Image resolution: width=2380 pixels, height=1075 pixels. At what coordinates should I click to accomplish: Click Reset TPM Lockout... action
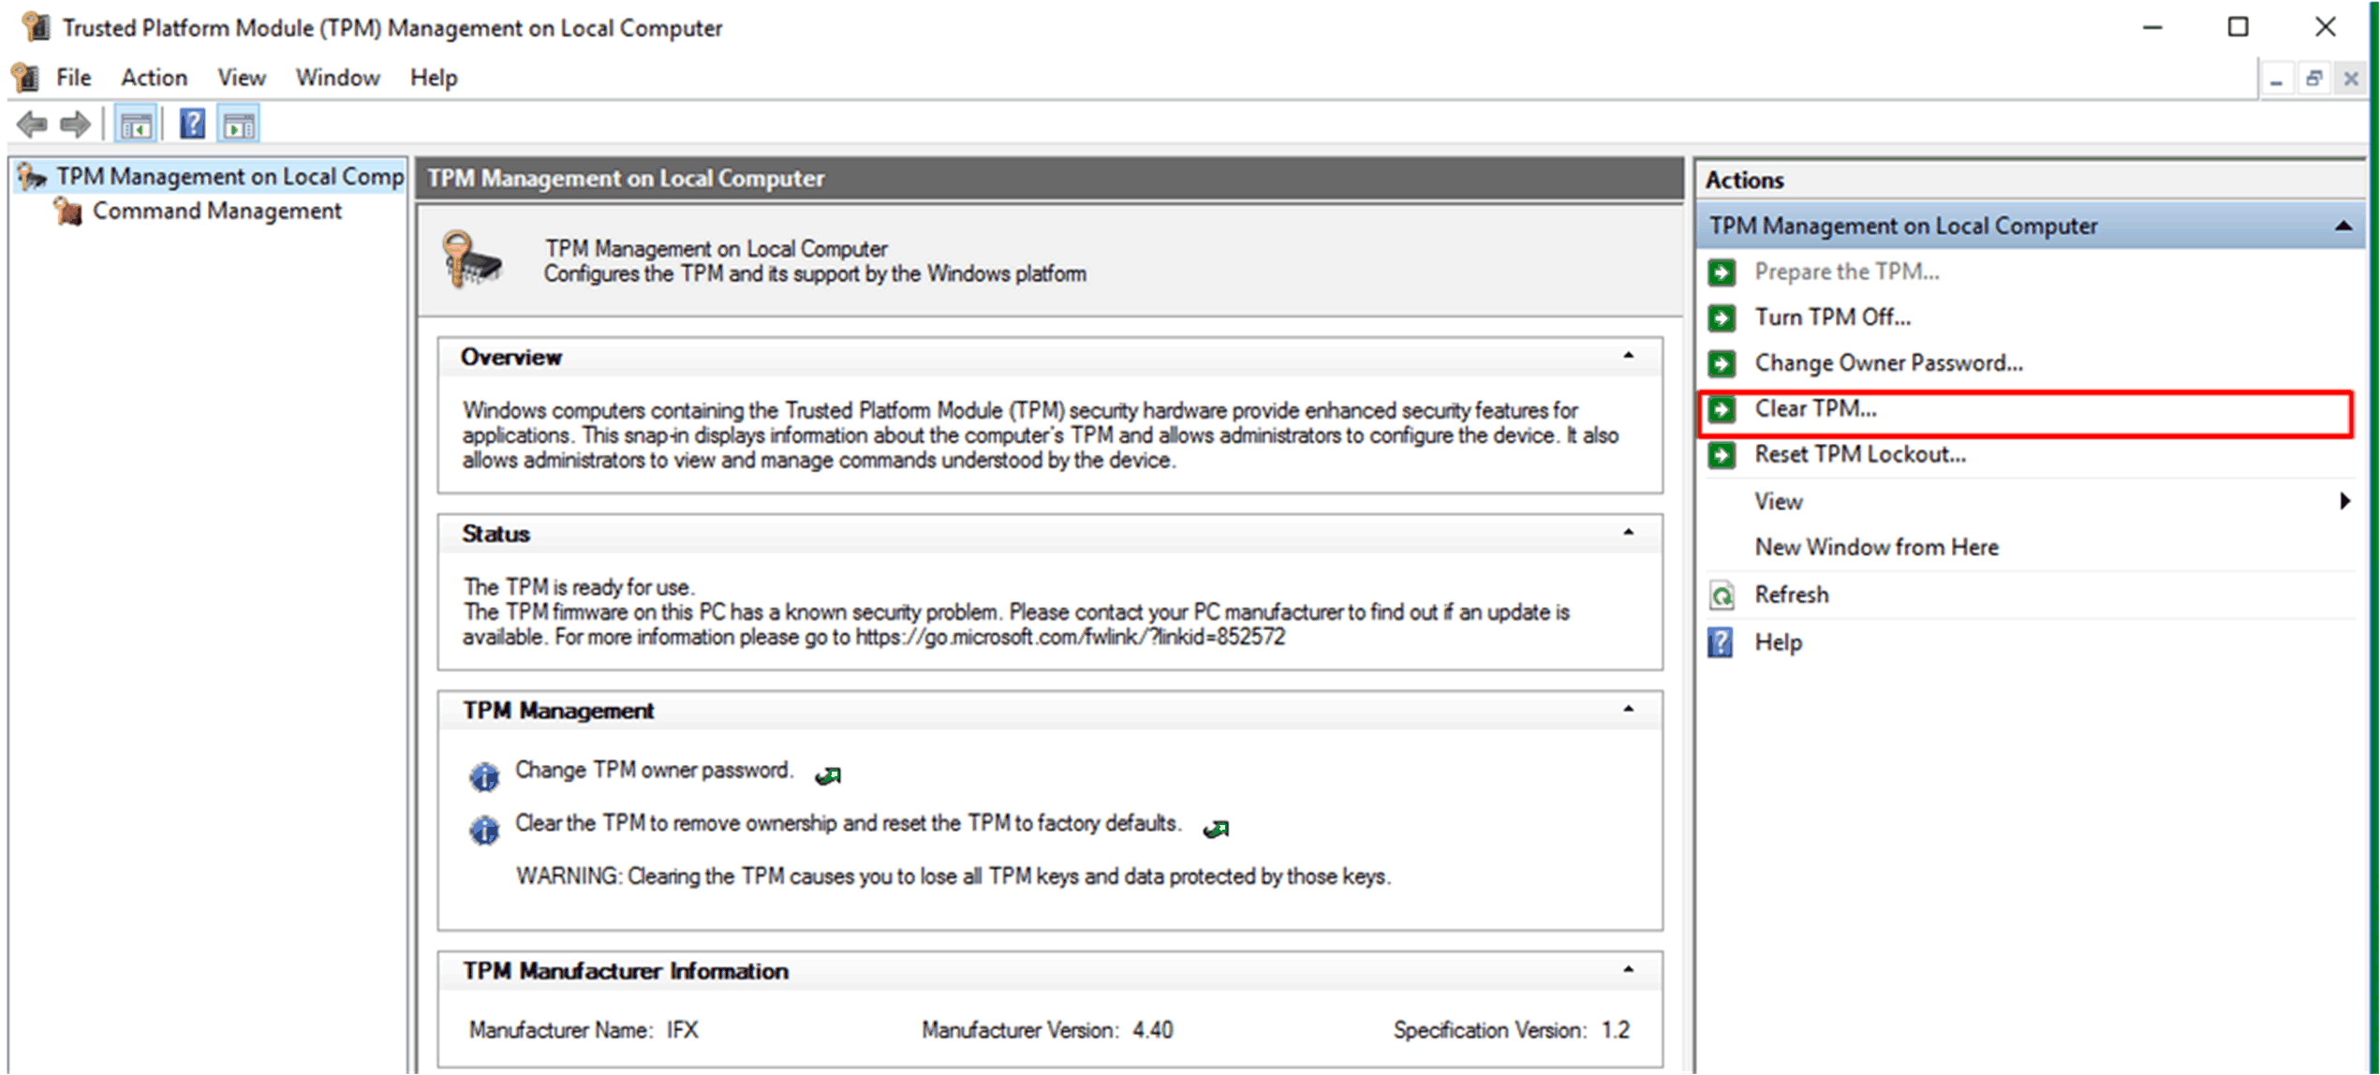(x=1859, y=454)
